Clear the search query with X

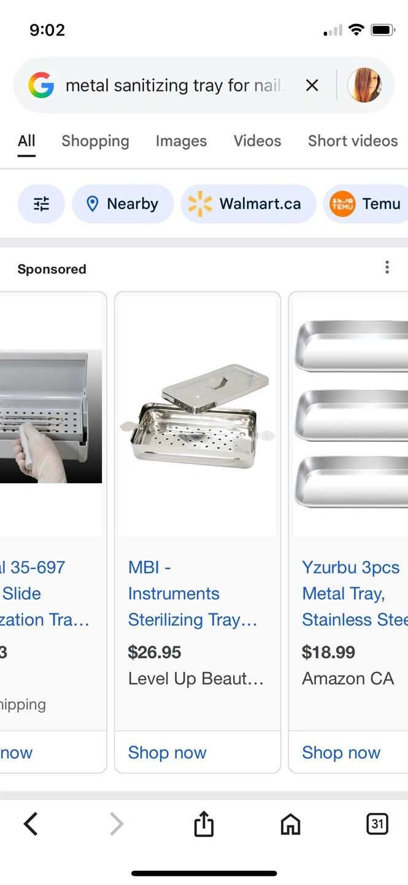point(312,85)
